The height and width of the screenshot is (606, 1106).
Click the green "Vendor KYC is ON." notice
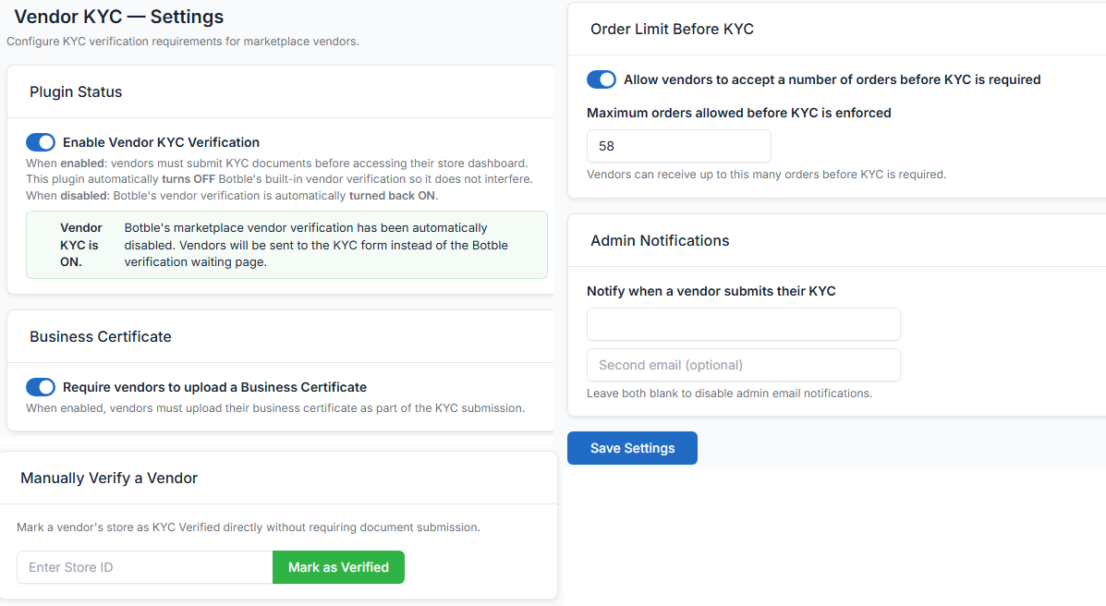coord(286,245)
